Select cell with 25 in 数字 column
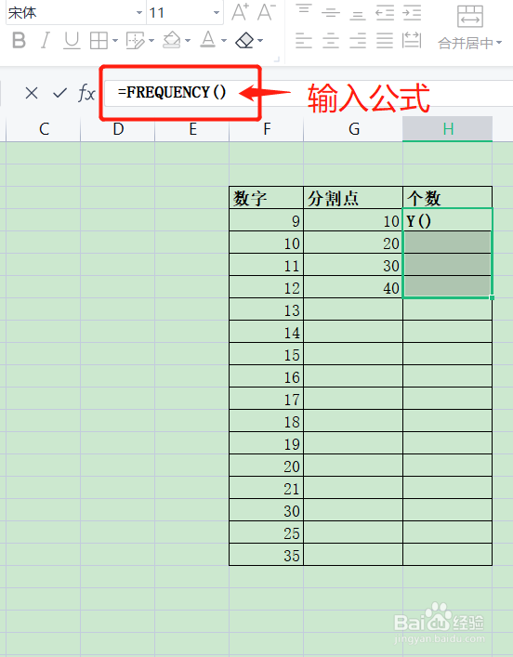Screen dimensions: 513x657 click(x=266, y=532)
